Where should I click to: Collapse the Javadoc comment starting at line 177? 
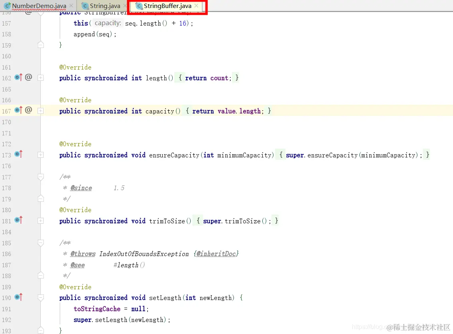pos(41,177)
